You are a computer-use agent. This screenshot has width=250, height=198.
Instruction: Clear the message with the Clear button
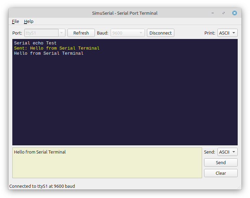click(221, 173)
